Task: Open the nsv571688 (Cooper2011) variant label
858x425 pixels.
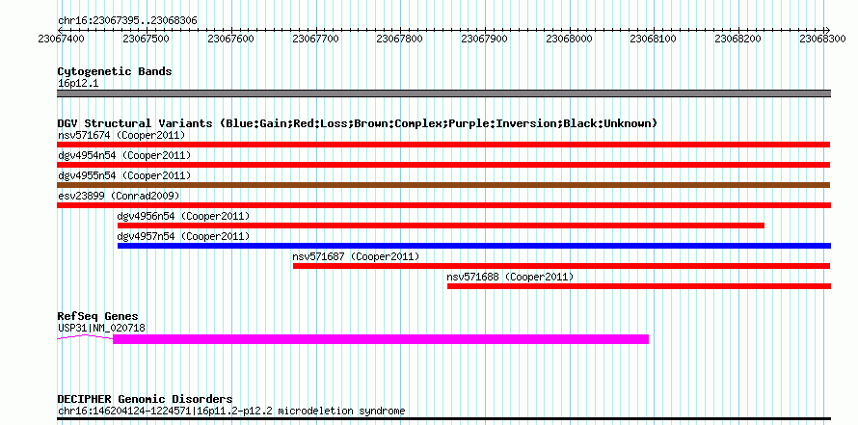Action: pos(510,278)
